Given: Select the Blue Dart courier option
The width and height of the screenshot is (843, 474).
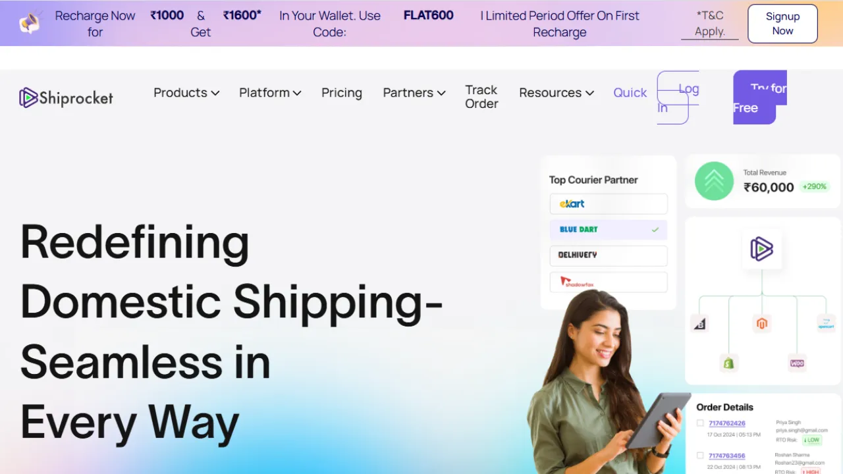Looking at the screenshot, I should (609, 230).
